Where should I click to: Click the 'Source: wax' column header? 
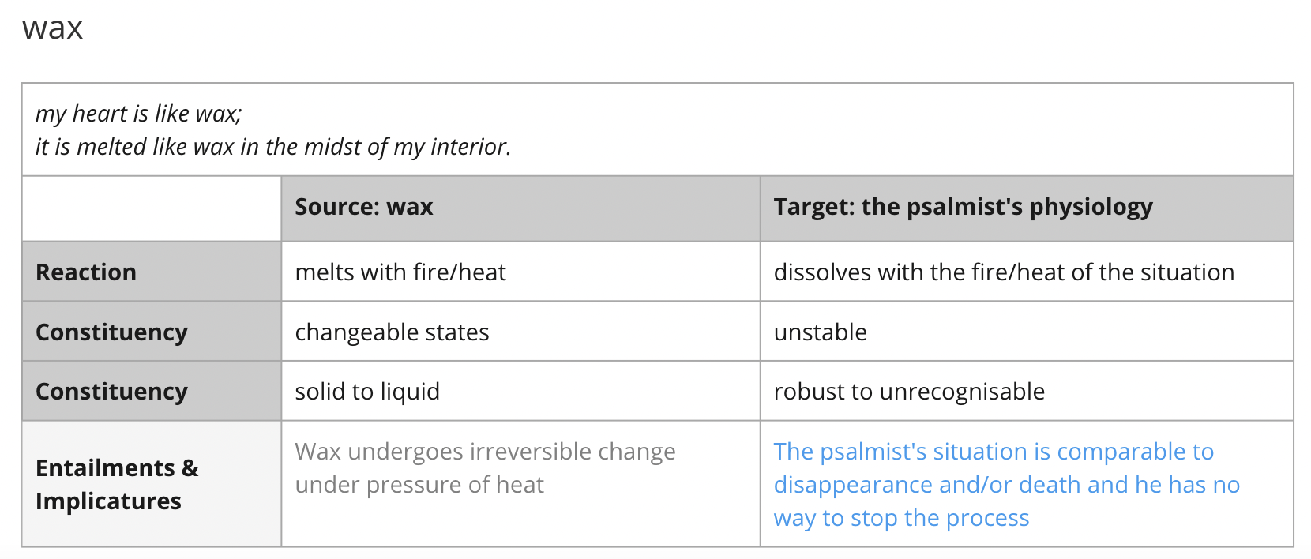tap(363, 207)
